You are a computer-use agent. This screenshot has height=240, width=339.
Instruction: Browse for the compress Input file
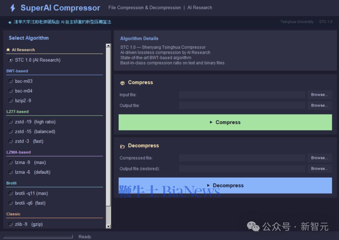click(320, 95)
